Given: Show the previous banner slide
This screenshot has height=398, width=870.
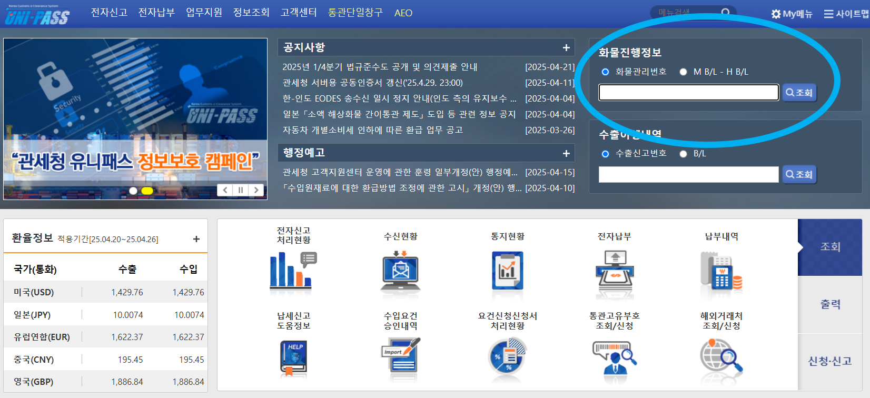Looking at the screenshot, I should (225, 190).
